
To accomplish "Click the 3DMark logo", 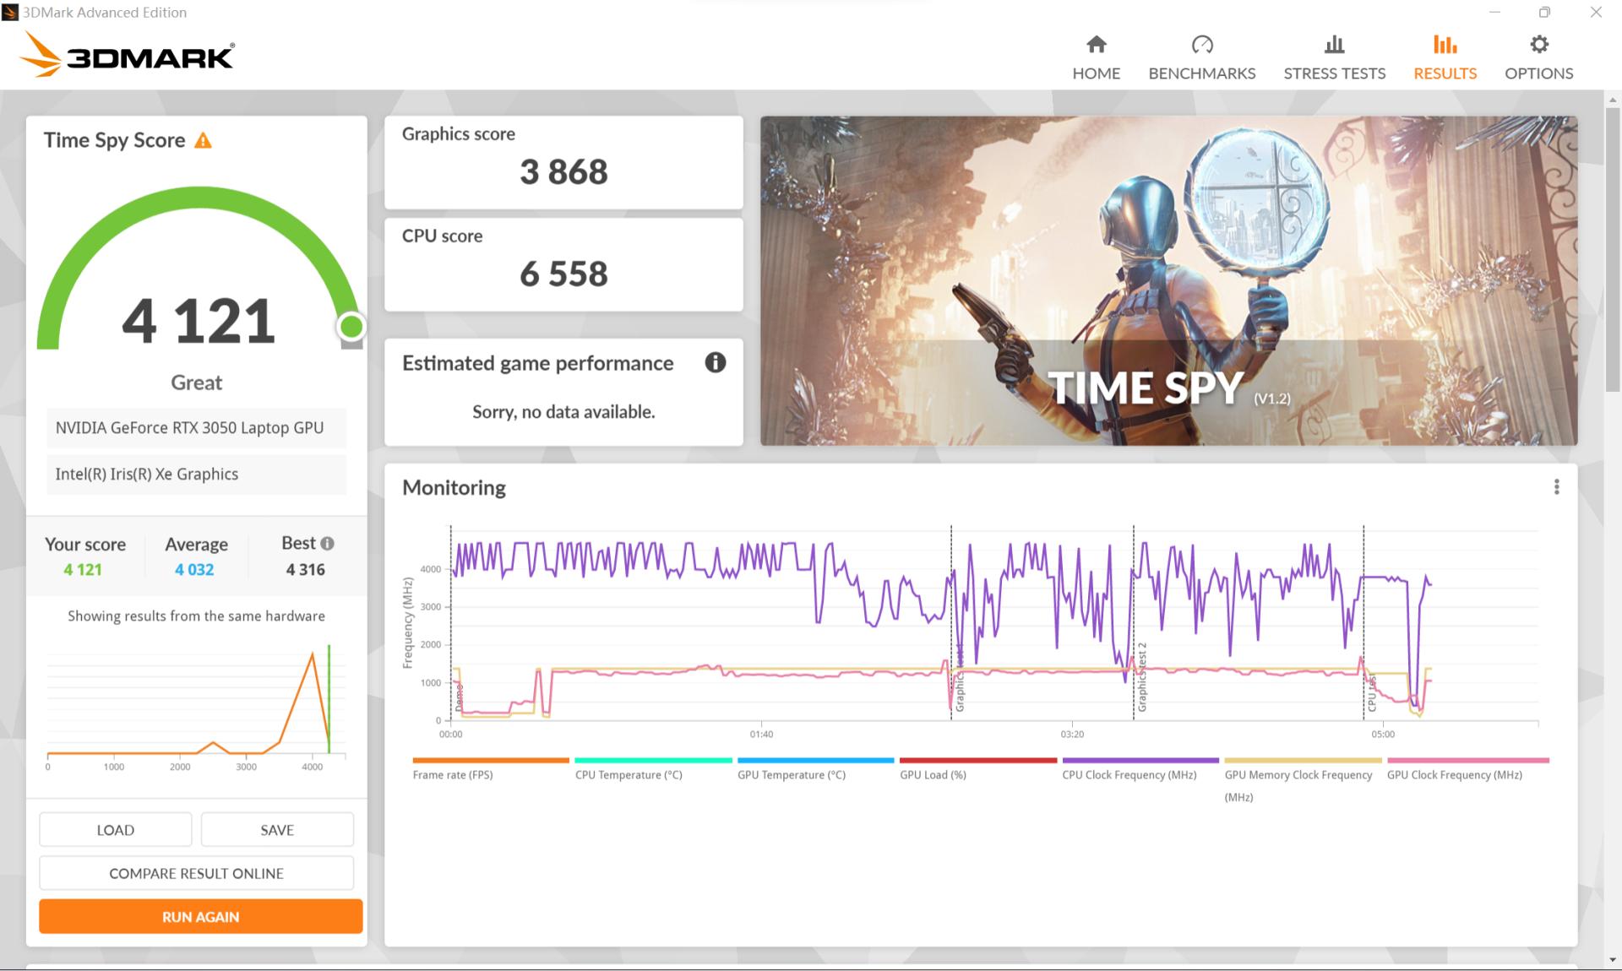I will [127, 55].
